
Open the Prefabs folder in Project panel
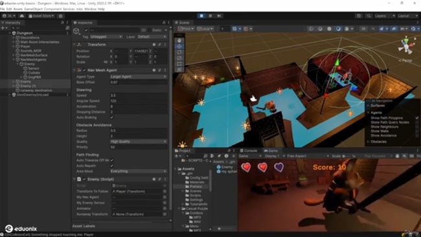point(196,186)
